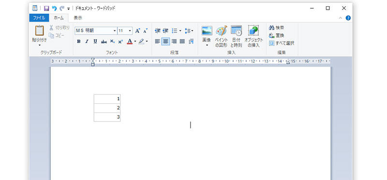
Task: Decrease the paragraph indent
Action: pyautogui.click(x=158, y=31)
